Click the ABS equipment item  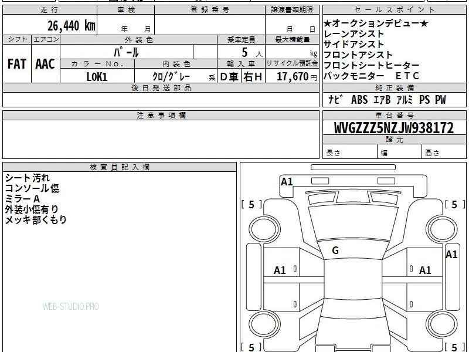coord(359,100)
